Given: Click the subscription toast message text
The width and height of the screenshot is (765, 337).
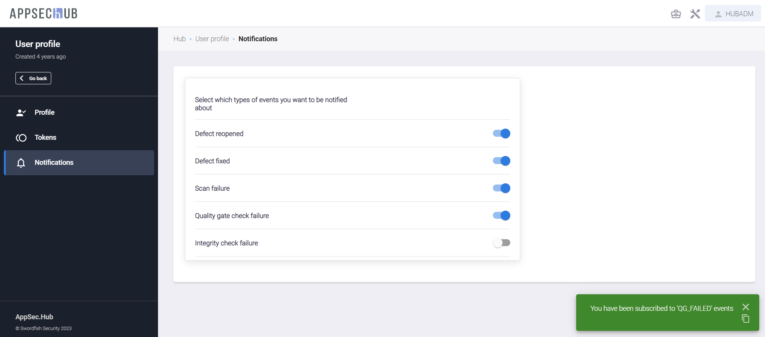Looking at the screenshot, I should pos(661,308).
